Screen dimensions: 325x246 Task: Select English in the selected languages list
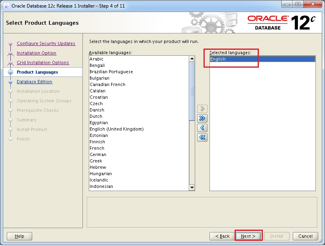(218, 59)
